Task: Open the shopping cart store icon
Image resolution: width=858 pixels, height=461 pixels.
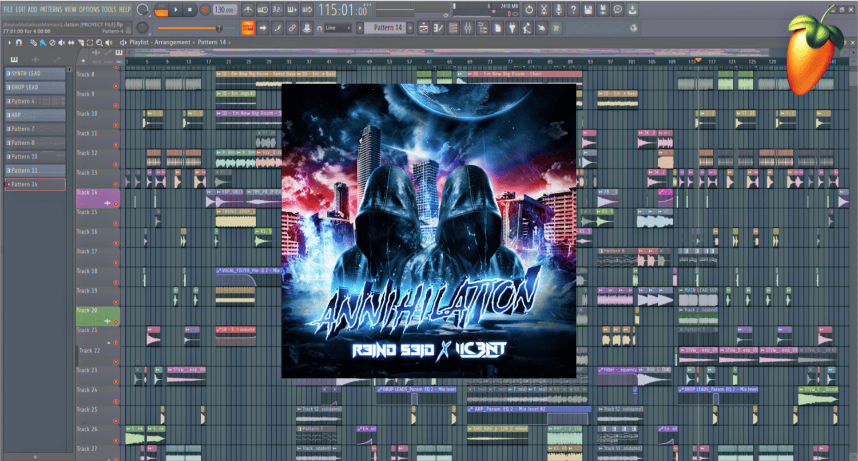Action: coord(555,28)
